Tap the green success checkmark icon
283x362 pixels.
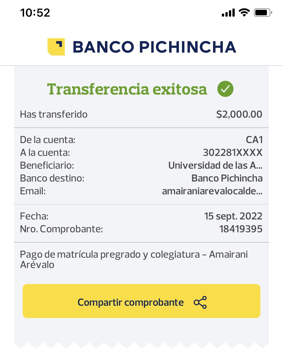225,89
